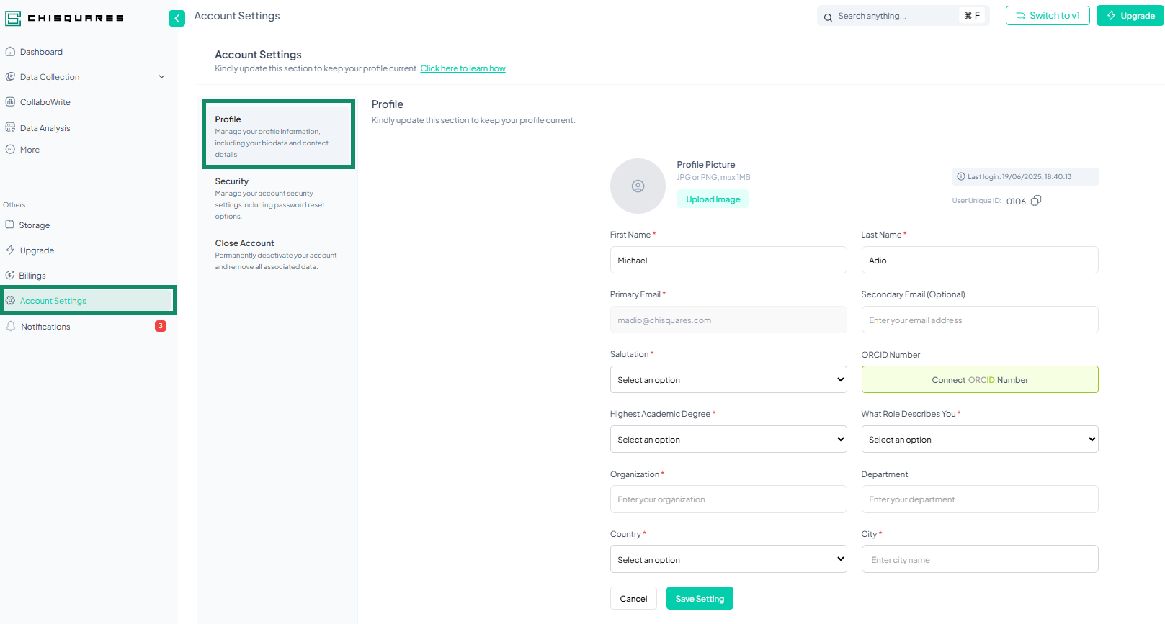Viewport: 1165px width, 624px height.
Task: Select role in What Role Describes You
Action: (979, 440)
